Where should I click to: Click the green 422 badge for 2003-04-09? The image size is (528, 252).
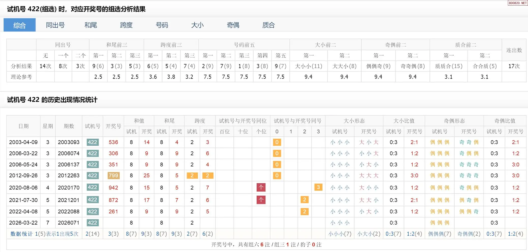(92, 142)
